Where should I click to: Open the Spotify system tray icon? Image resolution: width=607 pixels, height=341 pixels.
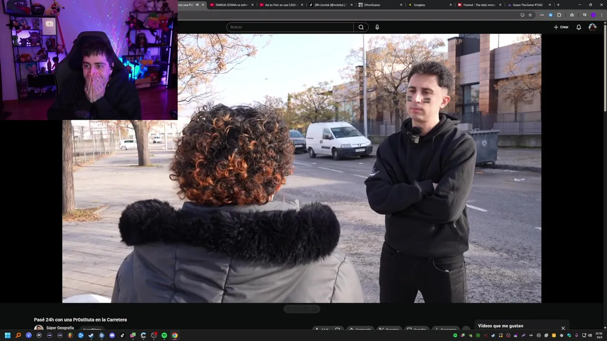click(455, 335)
